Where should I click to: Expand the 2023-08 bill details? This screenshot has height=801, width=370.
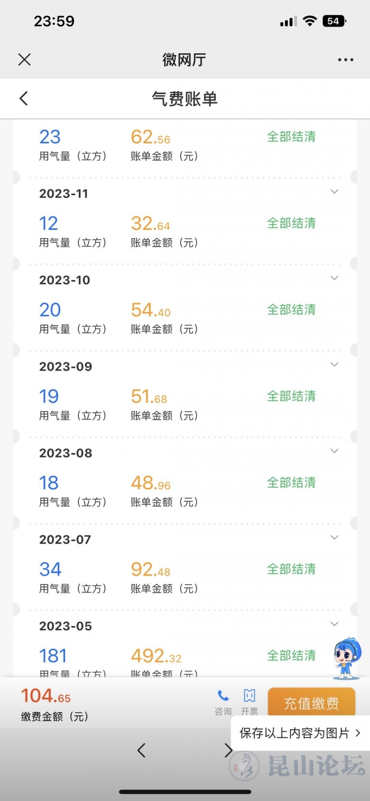click(x=334, y=451)
